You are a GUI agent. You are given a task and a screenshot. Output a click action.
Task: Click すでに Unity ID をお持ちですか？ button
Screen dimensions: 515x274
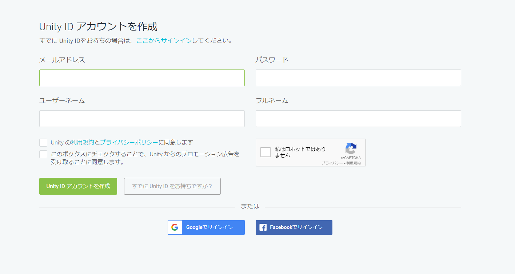[172, 186]
